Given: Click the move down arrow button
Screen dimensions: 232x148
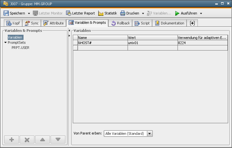Looking at the screenshot, I should coord(58,140).
